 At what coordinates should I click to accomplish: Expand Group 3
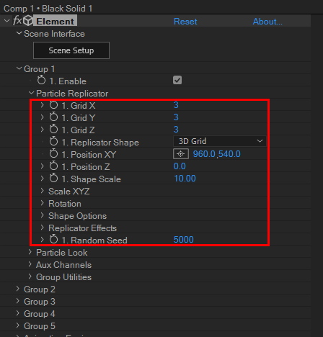pos(18,301)
